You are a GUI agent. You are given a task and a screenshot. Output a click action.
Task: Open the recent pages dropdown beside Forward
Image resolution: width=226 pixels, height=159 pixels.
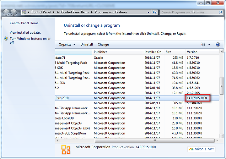point(19,12)
